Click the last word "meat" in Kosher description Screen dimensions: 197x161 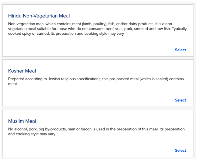[12, 84]
